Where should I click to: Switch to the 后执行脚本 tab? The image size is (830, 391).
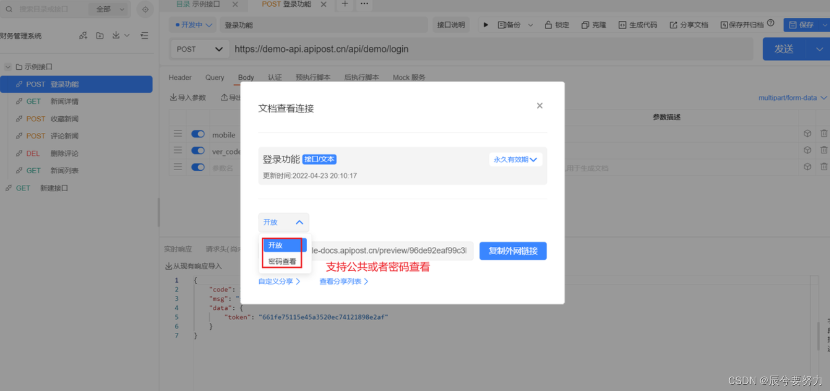(362, 78)
